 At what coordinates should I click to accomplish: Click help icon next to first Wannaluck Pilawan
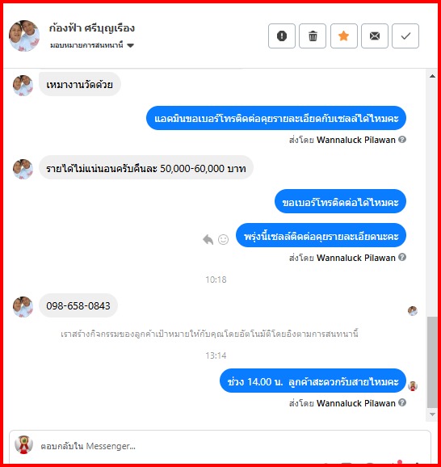tap(402, 140)
